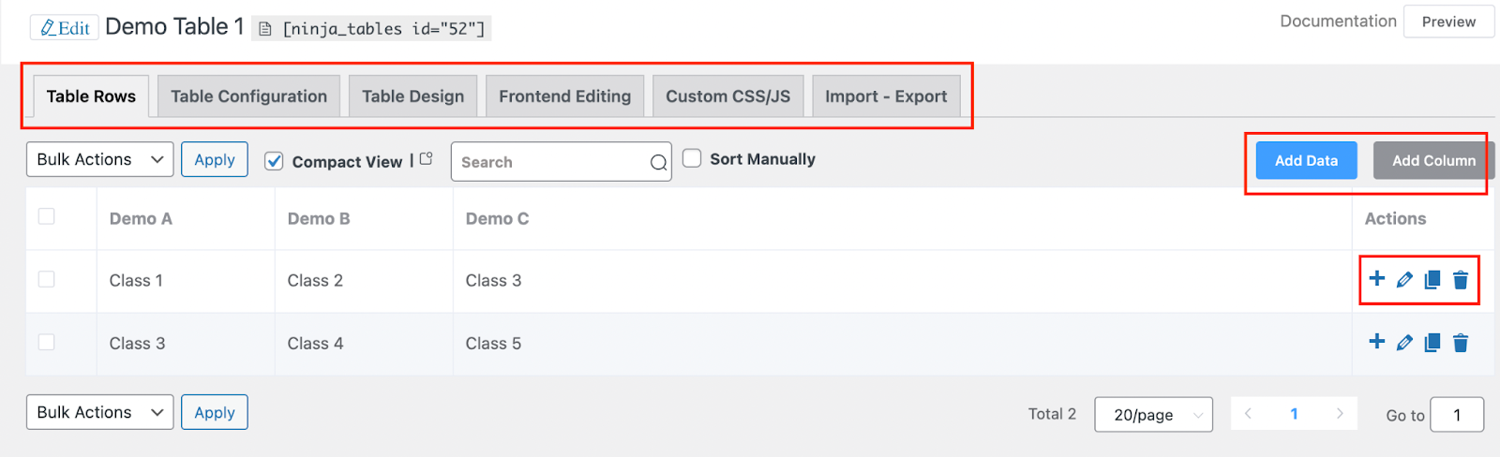Duplicate the Class 1 row
Image resolution: width=1500 pixels, height=457 pixels.
[x=1432, y=280]
